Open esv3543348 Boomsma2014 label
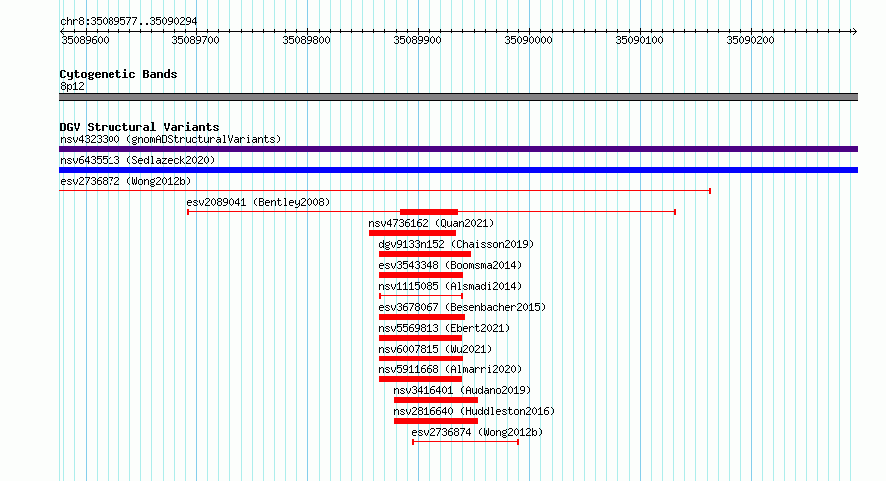The image size is (886, 481). tap(450, 265)
